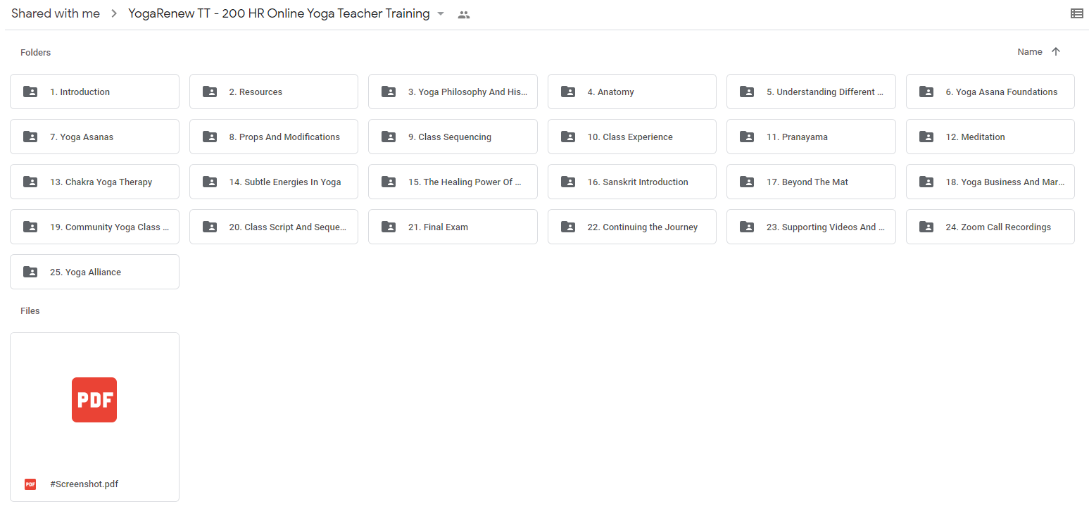Click folder icon of 10. Class Experience
Viewport: 1089px width, 509px height.
568,137
